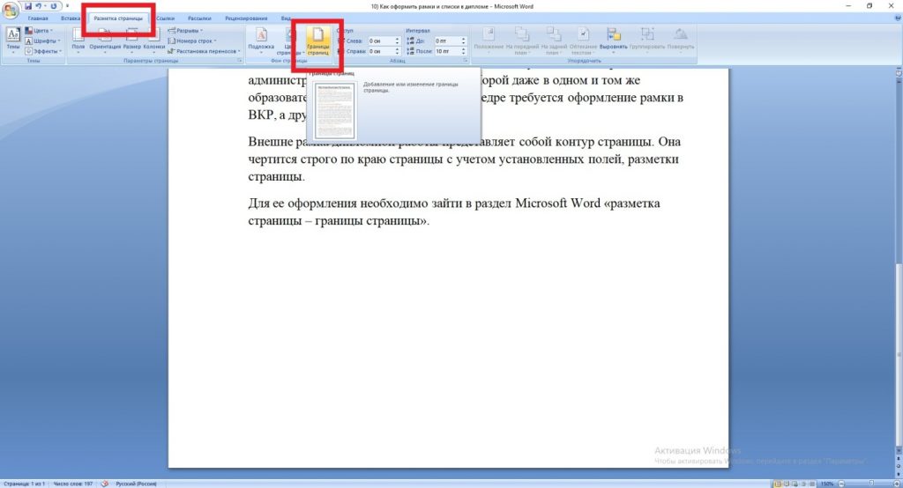Viewport: 903px width, 488px height.
Task: Expand Номера строк line numbers menu
Action: click(195, 41)
